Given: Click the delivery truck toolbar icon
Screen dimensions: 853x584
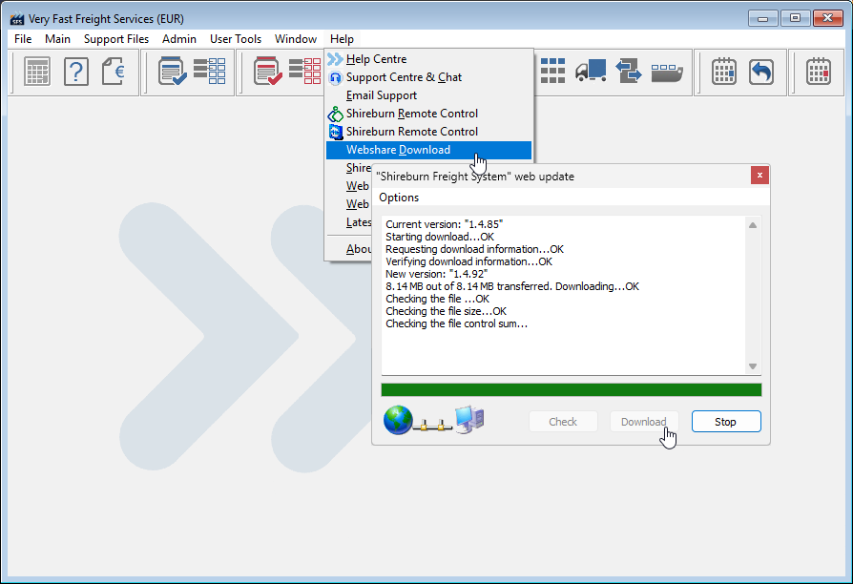Looking at the screenshot, I should (x=591, y=72).
